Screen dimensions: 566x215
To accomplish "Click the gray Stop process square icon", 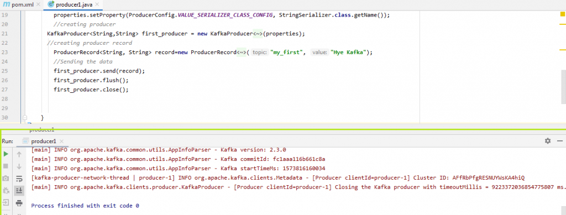I will coord(6,166).
